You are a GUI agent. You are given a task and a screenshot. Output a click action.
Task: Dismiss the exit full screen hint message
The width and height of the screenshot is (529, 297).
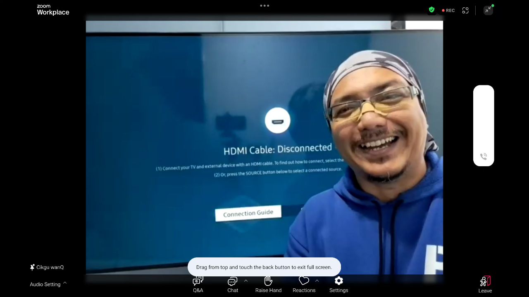264,267
